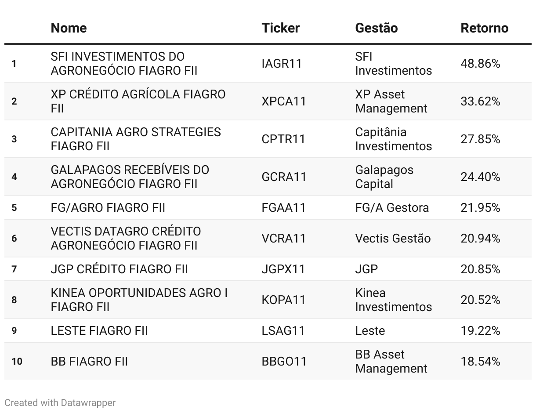This screenshot has height=413, width=536.
Task: Click the 18.54% return value
Action: tap(480, 362)
